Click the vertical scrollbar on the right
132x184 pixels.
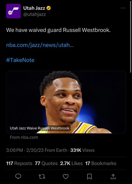pyautogui.click(x=131, y=37)
